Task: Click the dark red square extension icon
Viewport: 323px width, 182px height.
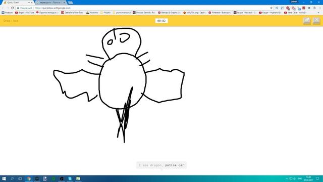Action: (x=304, y=8)
